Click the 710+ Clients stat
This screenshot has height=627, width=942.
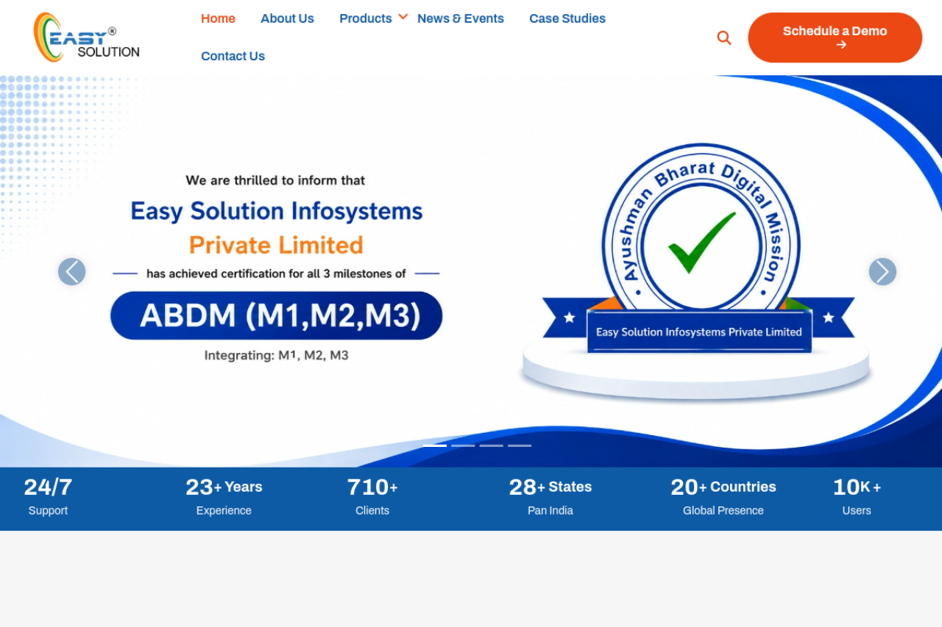372,496
